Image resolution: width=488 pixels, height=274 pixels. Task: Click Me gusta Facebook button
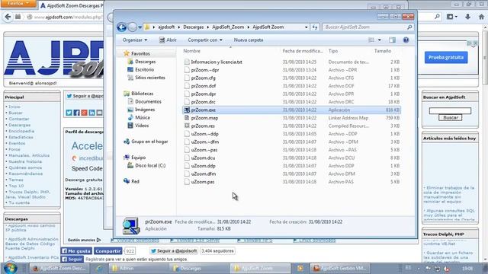point(76,251)
